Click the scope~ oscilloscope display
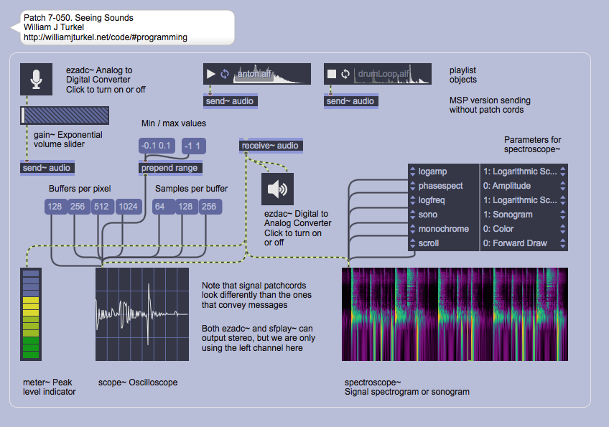Screen dimensions: 609x427 click(x=142, y=314)
